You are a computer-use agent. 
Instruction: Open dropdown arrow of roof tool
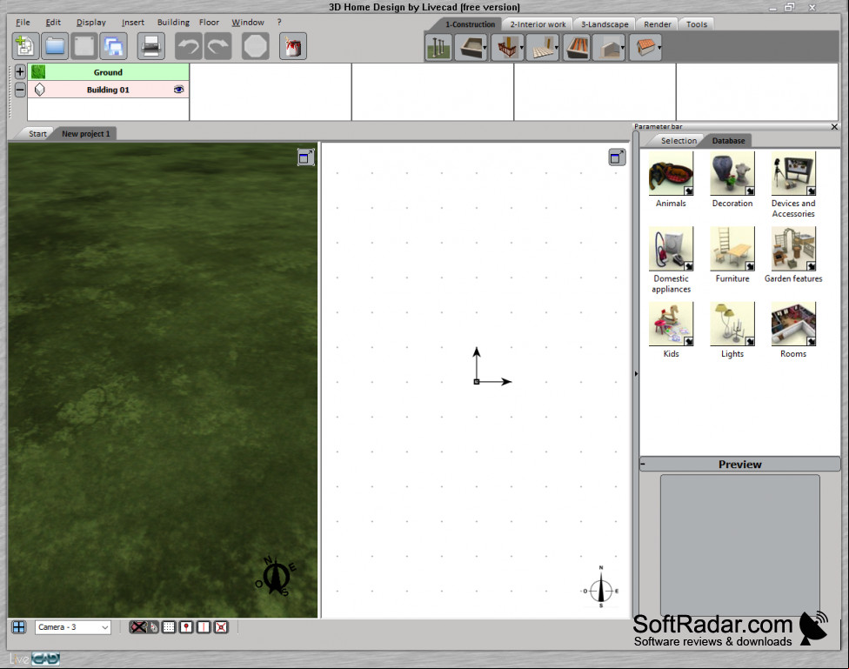click(659, 48)
